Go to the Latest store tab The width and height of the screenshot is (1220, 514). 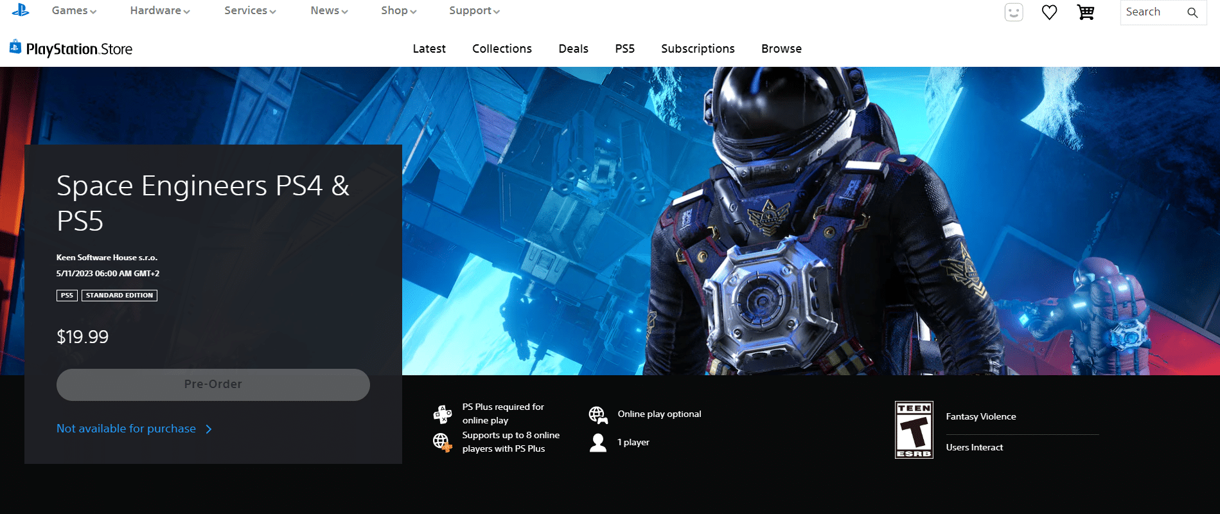tap(429, 49)
